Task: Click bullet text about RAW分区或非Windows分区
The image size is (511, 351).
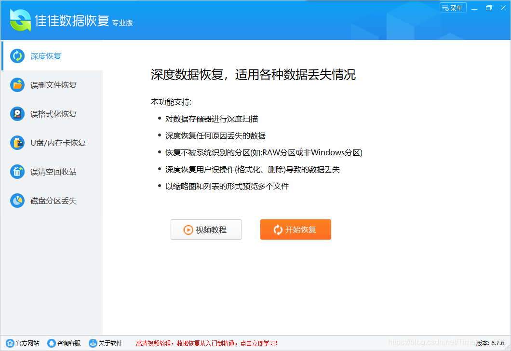Action: [x=264, y=152]
